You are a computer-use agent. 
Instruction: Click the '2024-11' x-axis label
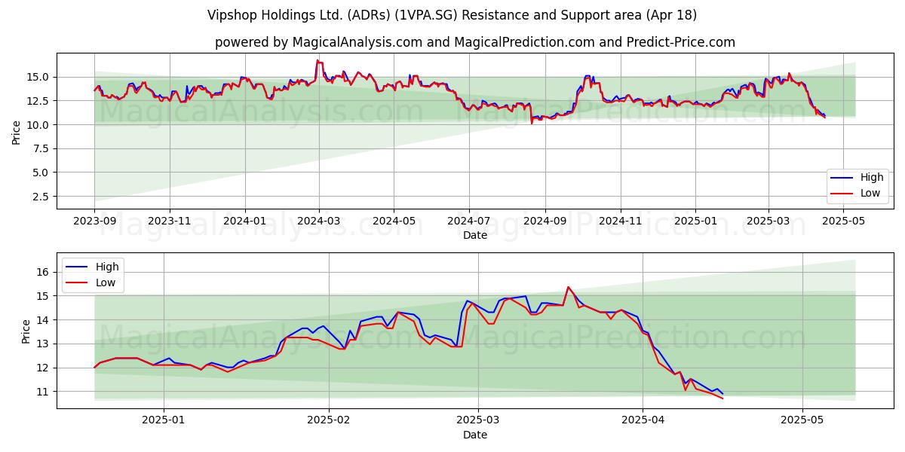coord(620,221)
